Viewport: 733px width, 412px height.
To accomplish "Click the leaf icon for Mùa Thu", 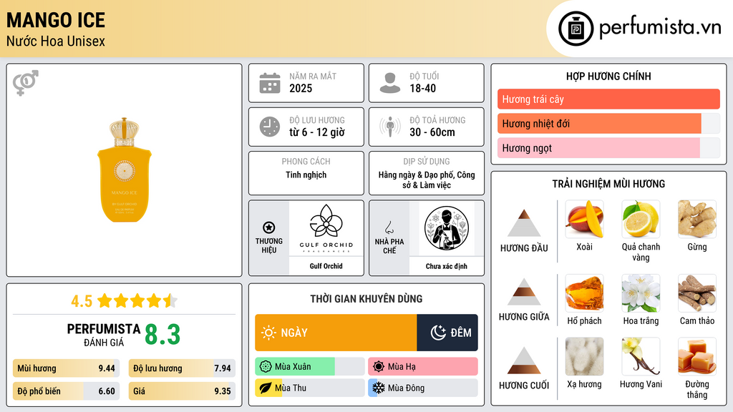I will (x=266, y=388).
